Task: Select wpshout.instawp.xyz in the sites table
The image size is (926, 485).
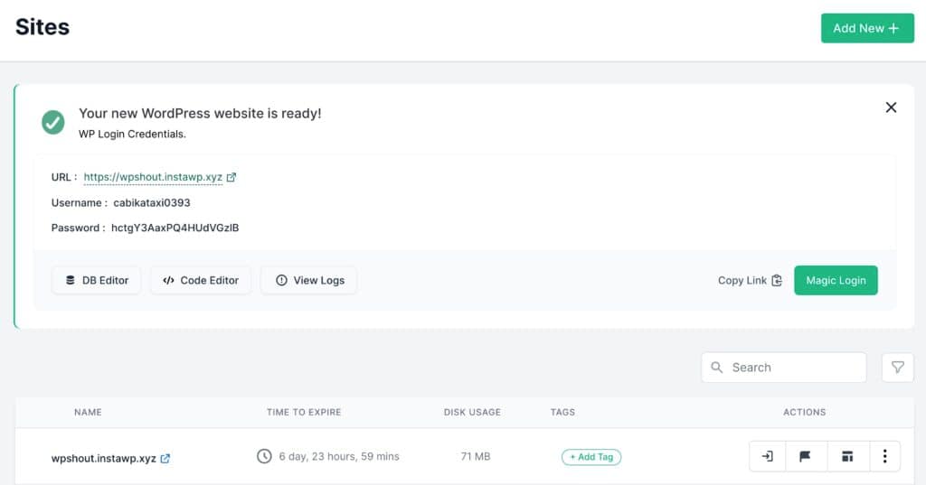Action: (103, 458)
